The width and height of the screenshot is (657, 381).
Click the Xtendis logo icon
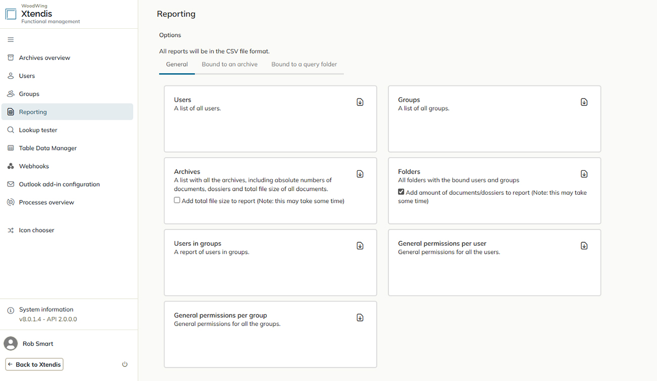(x=11, y=14)
